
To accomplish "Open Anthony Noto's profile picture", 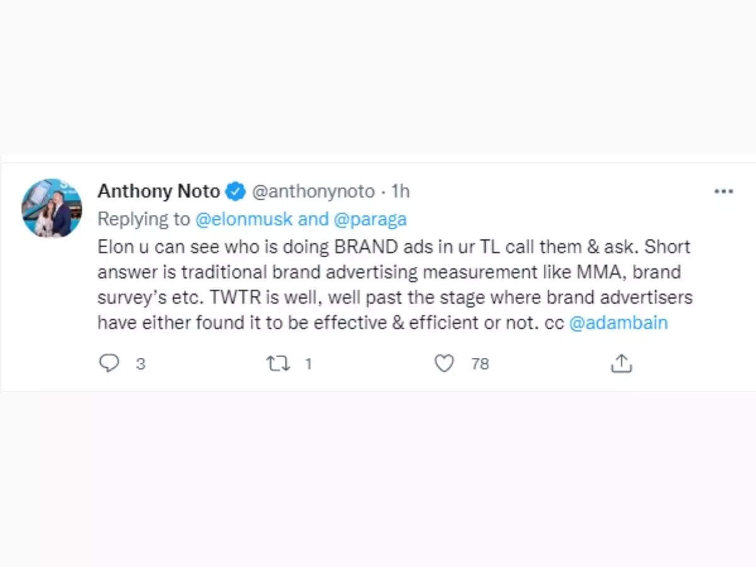I will [x=52, y=208].
